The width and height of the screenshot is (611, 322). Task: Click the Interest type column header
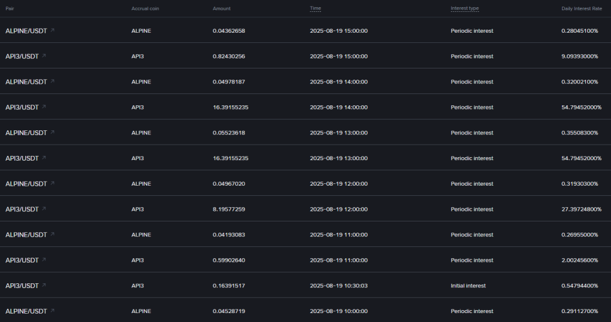[x=464, y=8]
